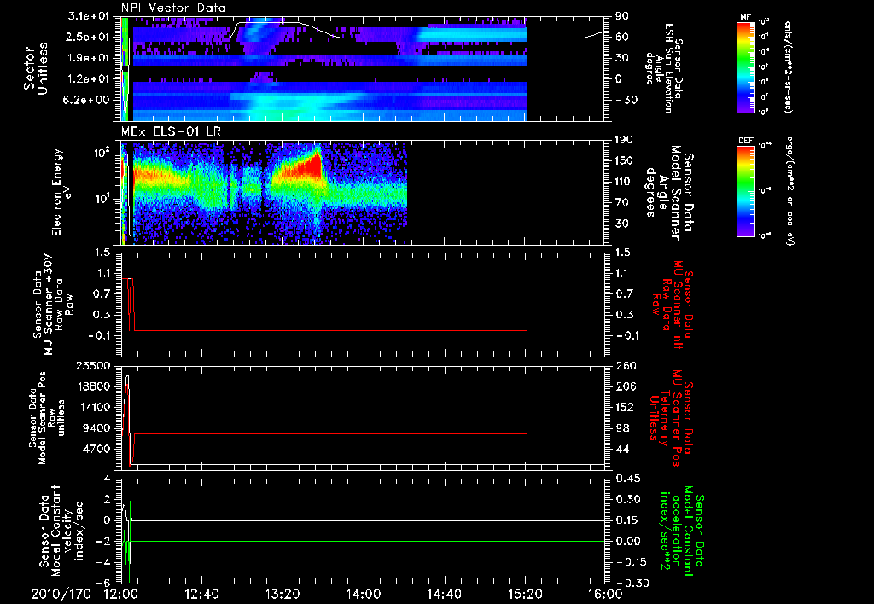
Task: Click the 3.1e+01 sector tick value
Action: pos(90,16)
